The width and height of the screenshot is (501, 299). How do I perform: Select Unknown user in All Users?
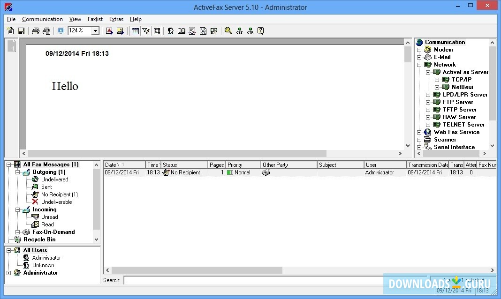tap(43, 266)
